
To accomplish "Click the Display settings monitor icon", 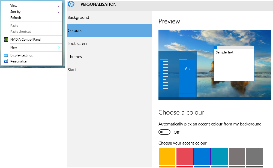I will 6,55.
